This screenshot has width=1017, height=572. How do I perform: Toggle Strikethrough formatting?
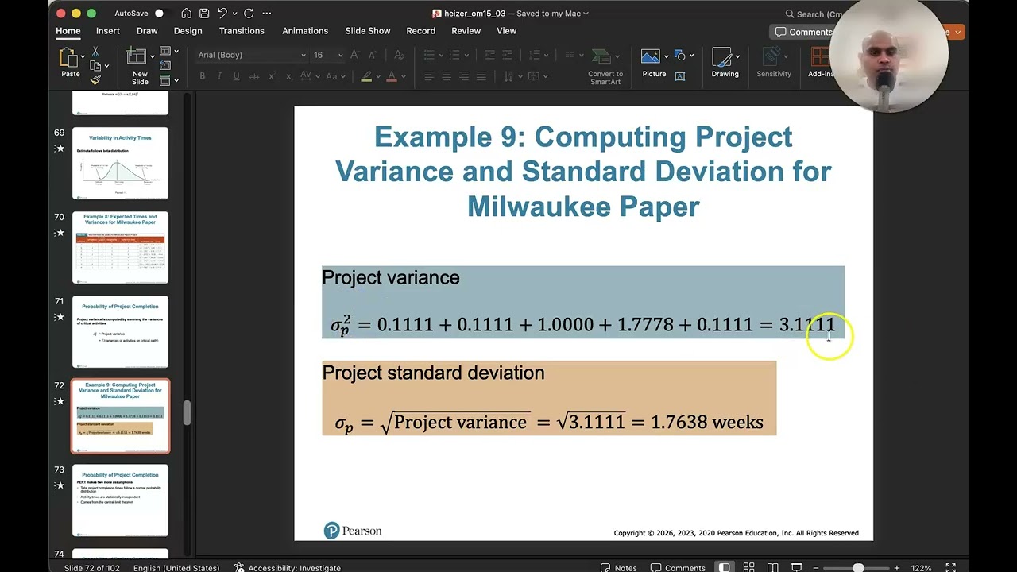click(x=254, y=76)
